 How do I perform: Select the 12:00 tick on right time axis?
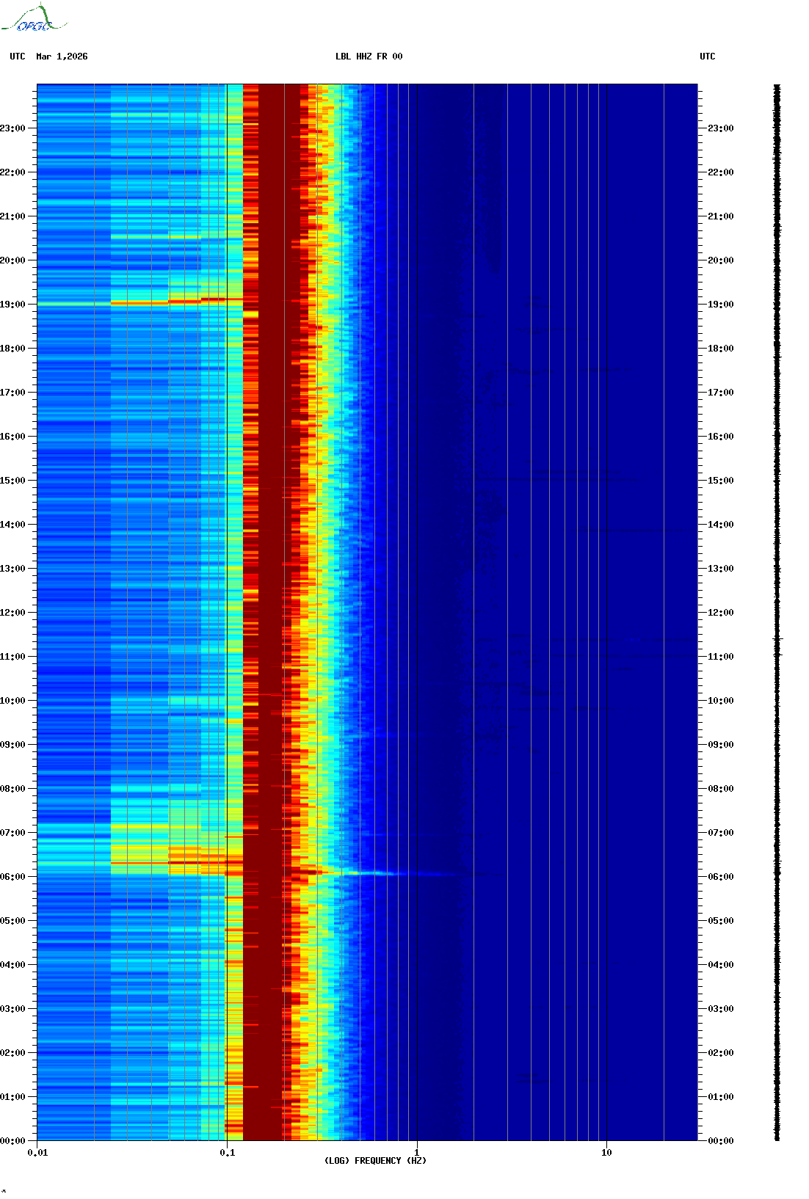coord(720,613)
